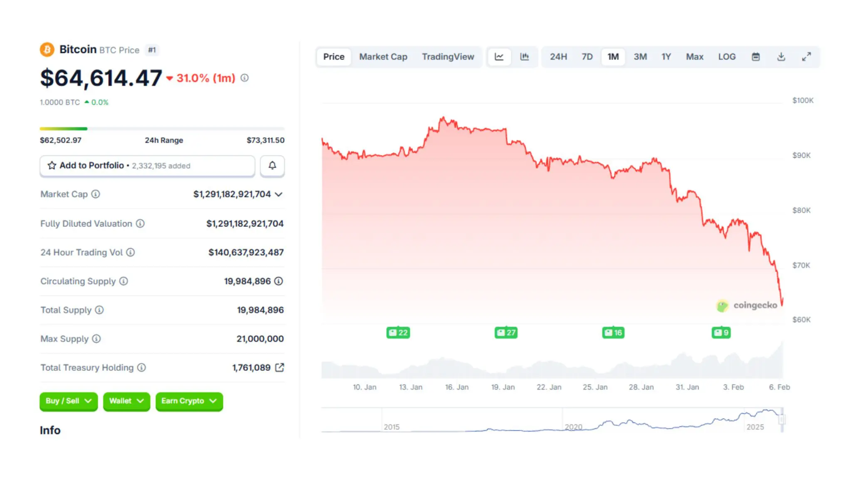Open the Buy / Sell dropdown
The width and height of the screenshot is (852, 479).
coord(69,401)
